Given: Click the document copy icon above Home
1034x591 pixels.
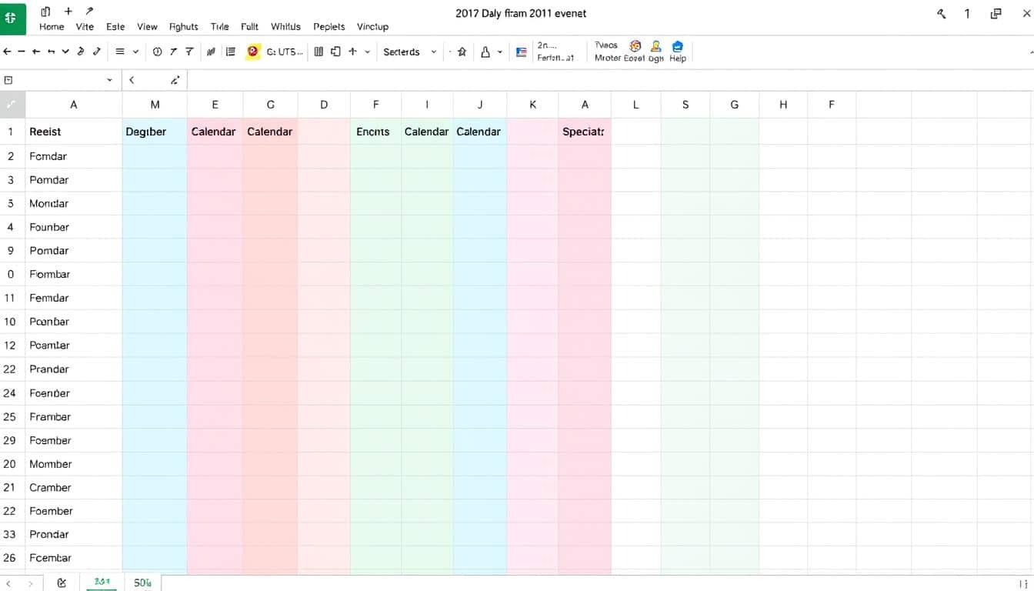Looking at the screenshot, I should (x=45, y=12).
